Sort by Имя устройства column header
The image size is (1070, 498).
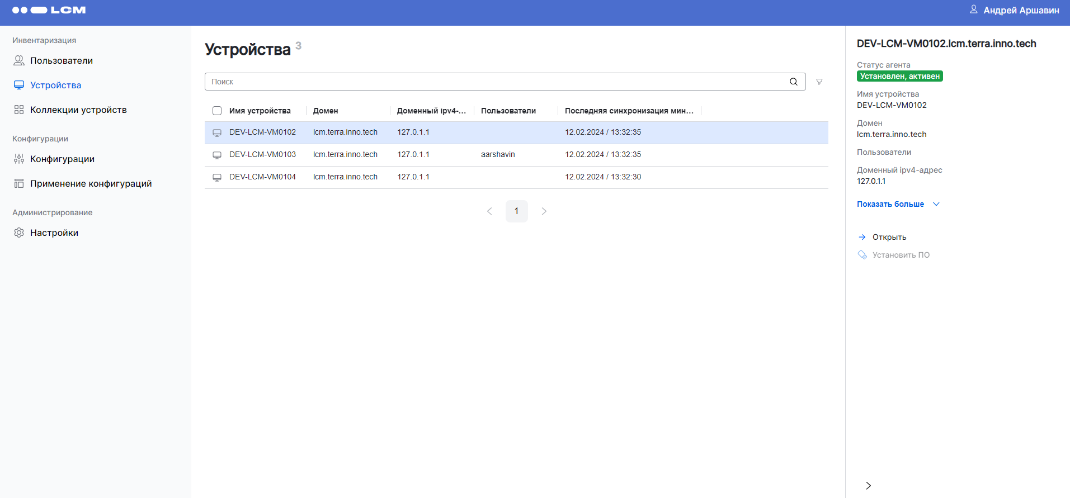point(260,111)
